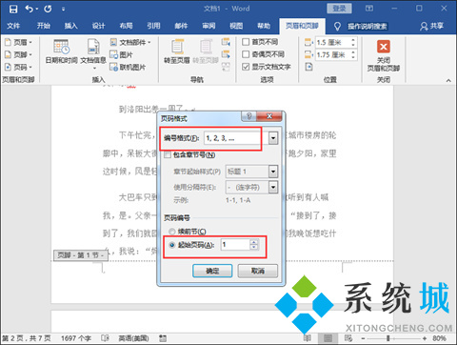Screen dimensions: 457x345
Task: Redo with the circular arrow icon
Action: click(48, 9)
